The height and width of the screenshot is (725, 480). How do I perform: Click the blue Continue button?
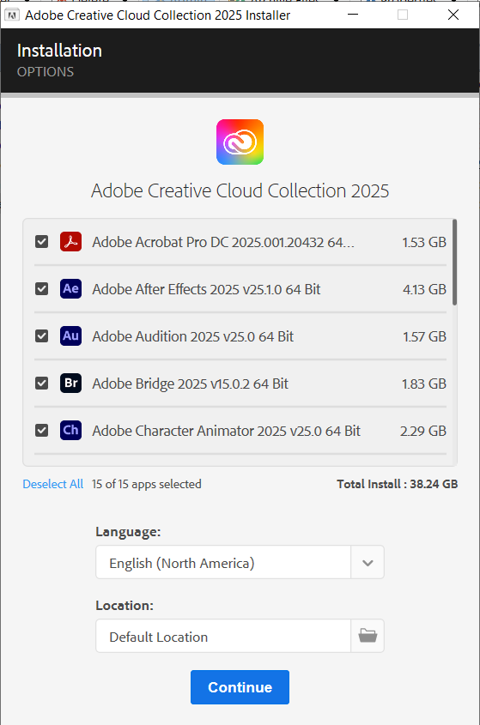240,687
